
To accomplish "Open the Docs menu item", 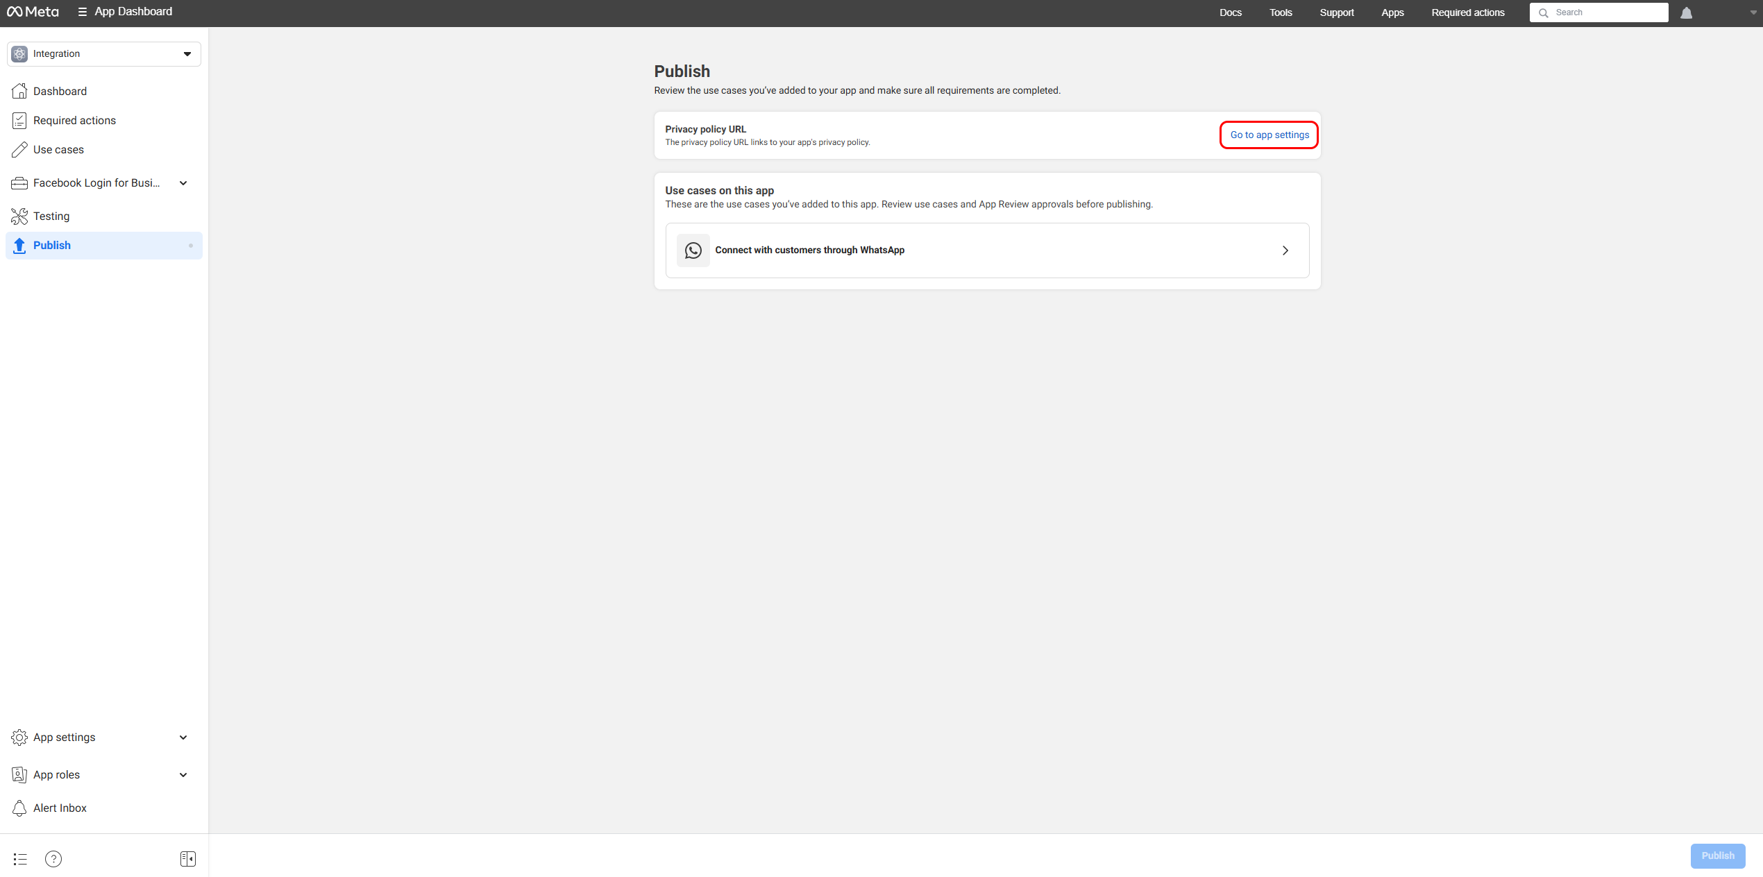I will point(1230,12).
